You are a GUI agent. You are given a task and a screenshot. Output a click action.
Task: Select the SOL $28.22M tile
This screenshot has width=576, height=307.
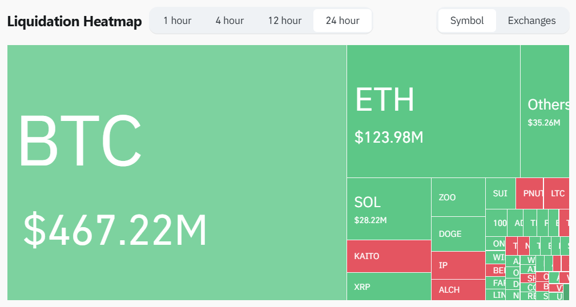389,208
